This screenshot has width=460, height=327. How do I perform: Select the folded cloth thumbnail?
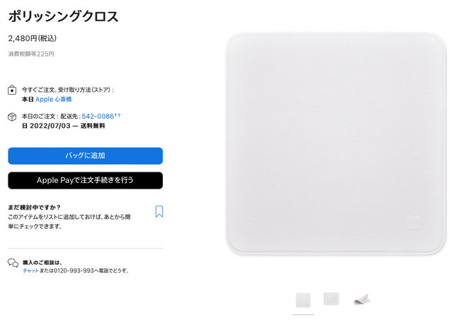tap(362, 299)
